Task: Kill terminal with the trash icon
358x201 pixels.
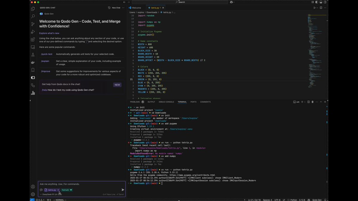Action: pyautogui.click(x=313, y=102)
